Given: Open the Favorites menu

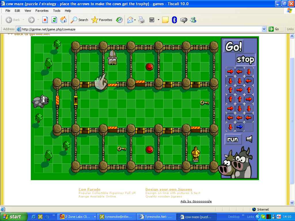Looking at the screenshot, I should click(42, 11).
